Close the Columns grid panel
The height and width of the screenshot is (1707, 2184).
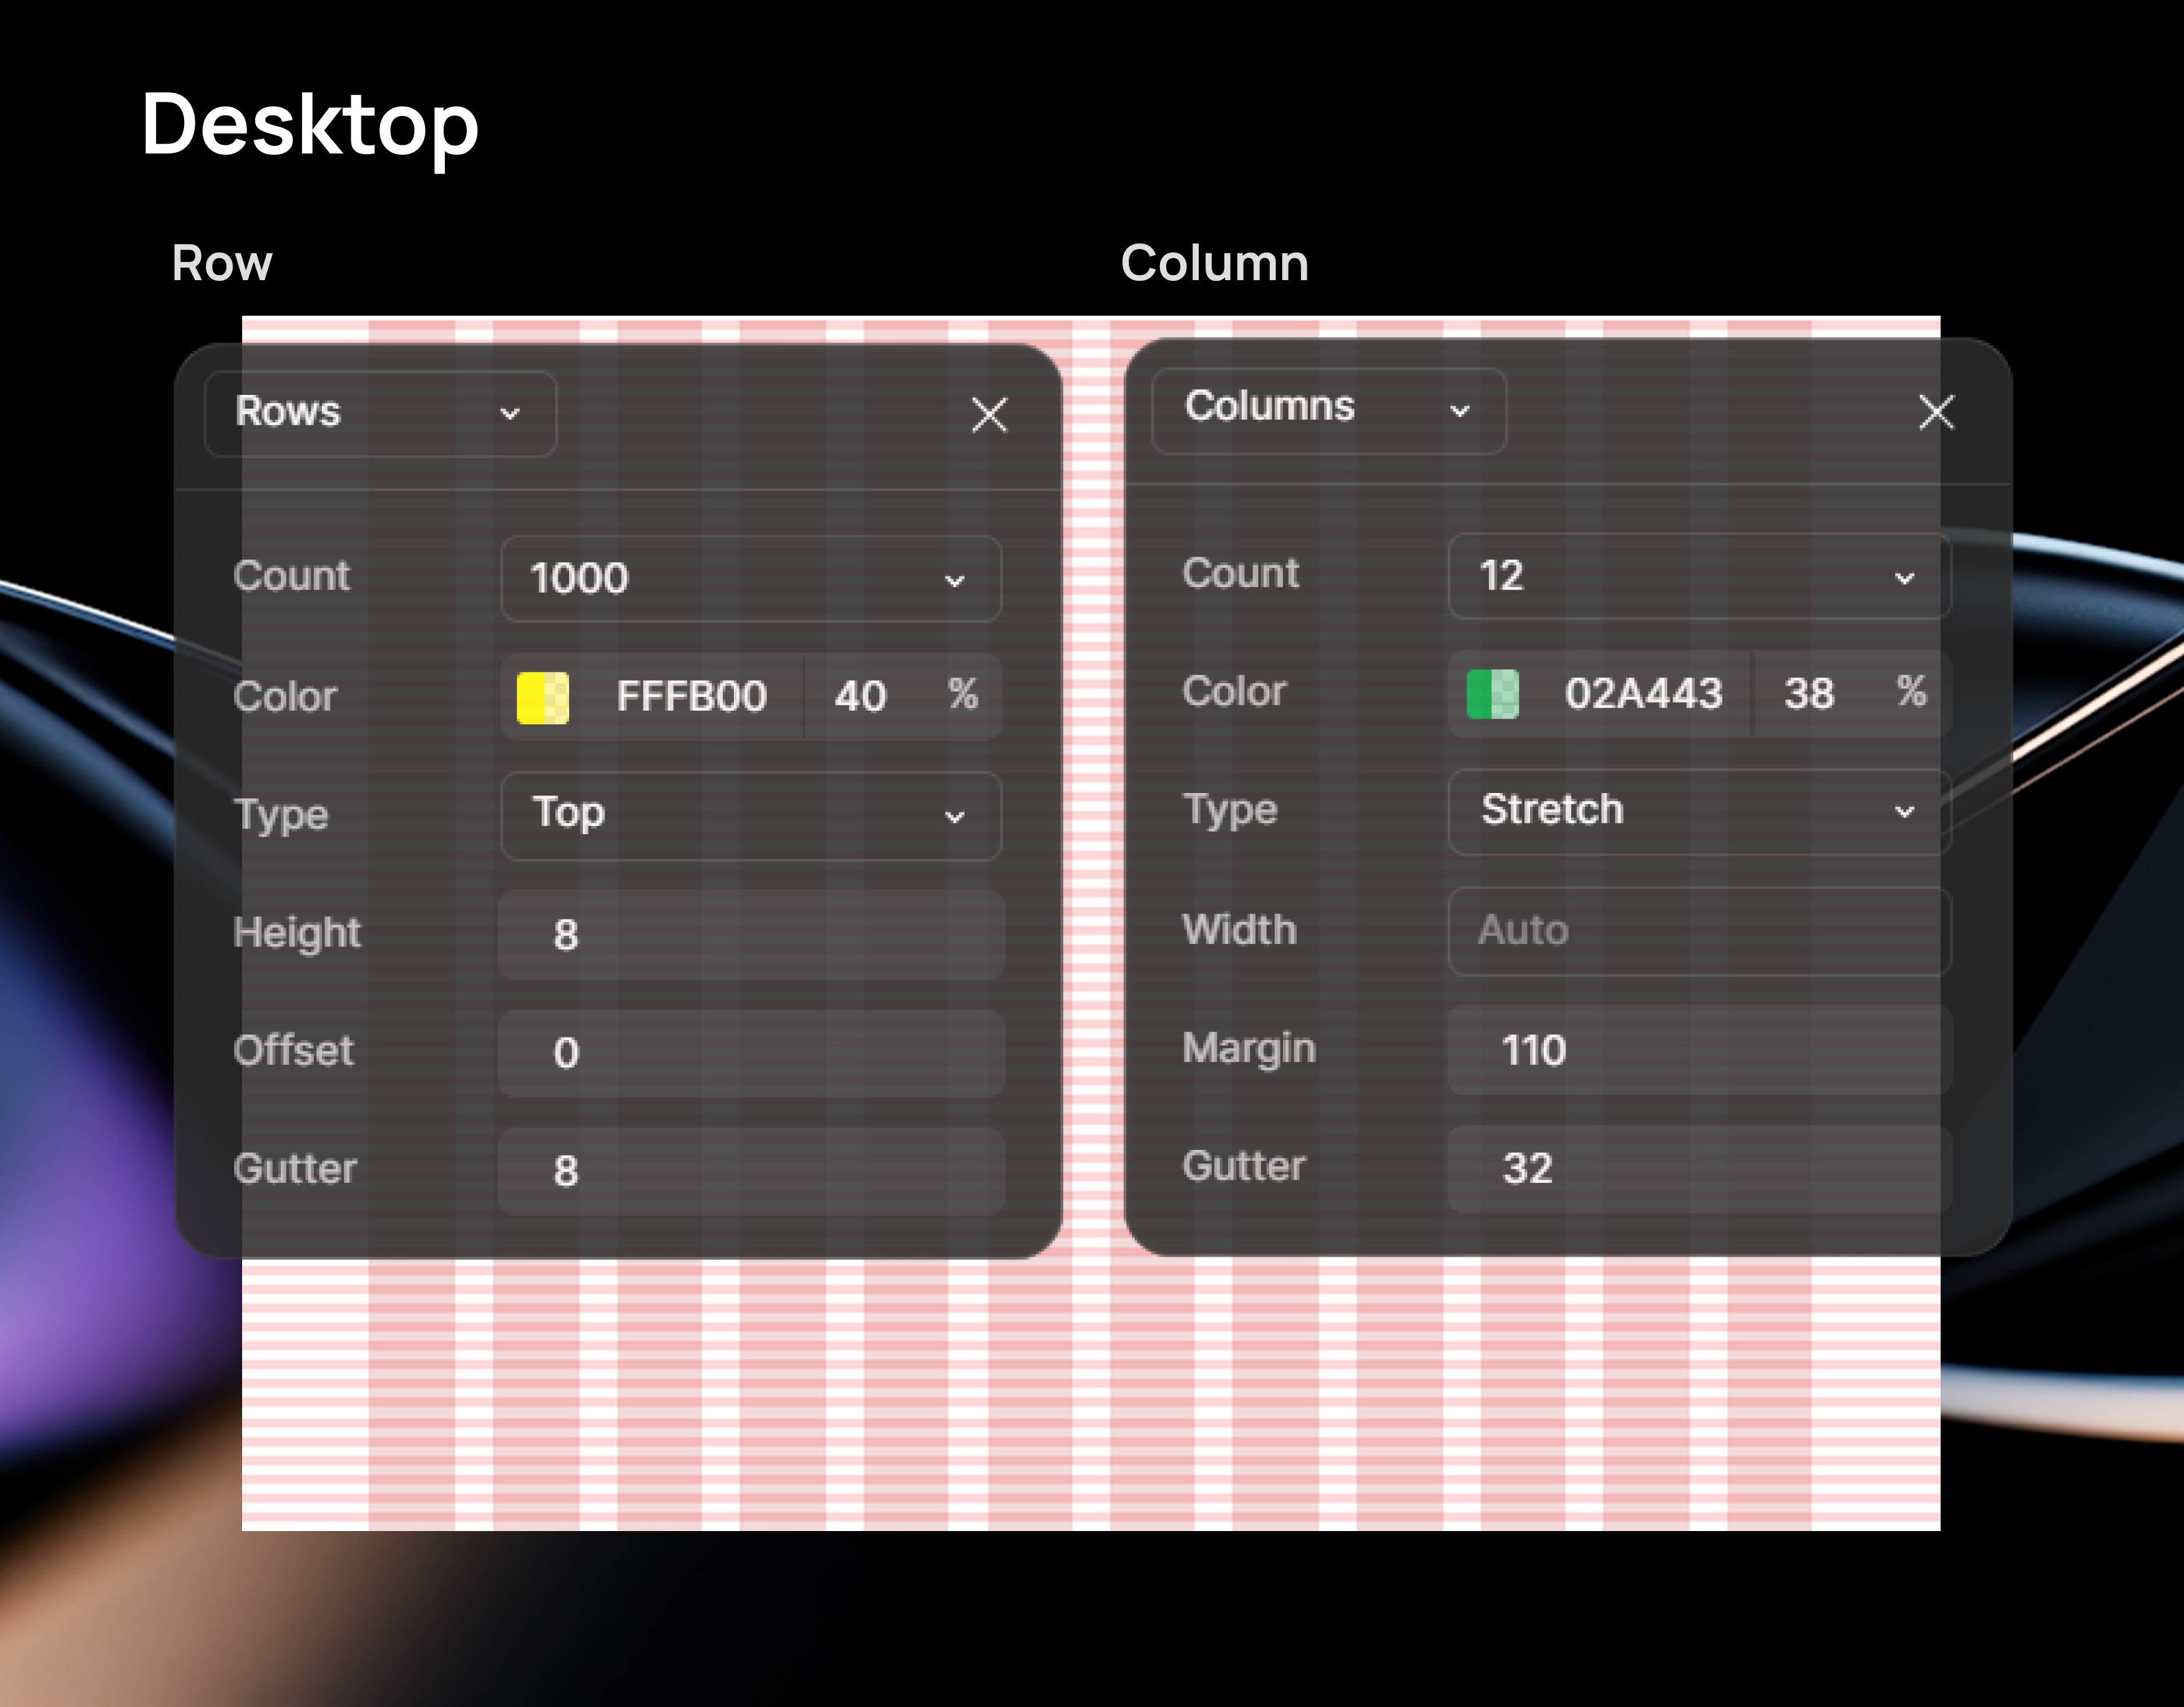pyautogui.click(x=1936, y=411)
